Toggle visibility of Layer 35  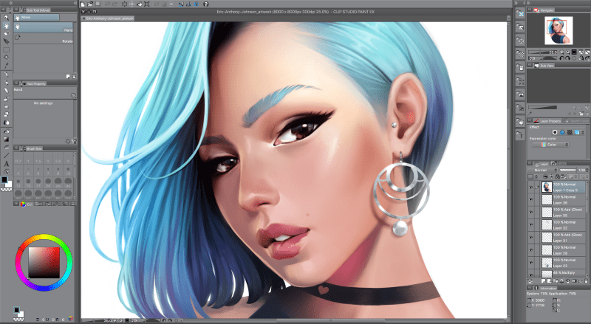(x=532, y=213)
